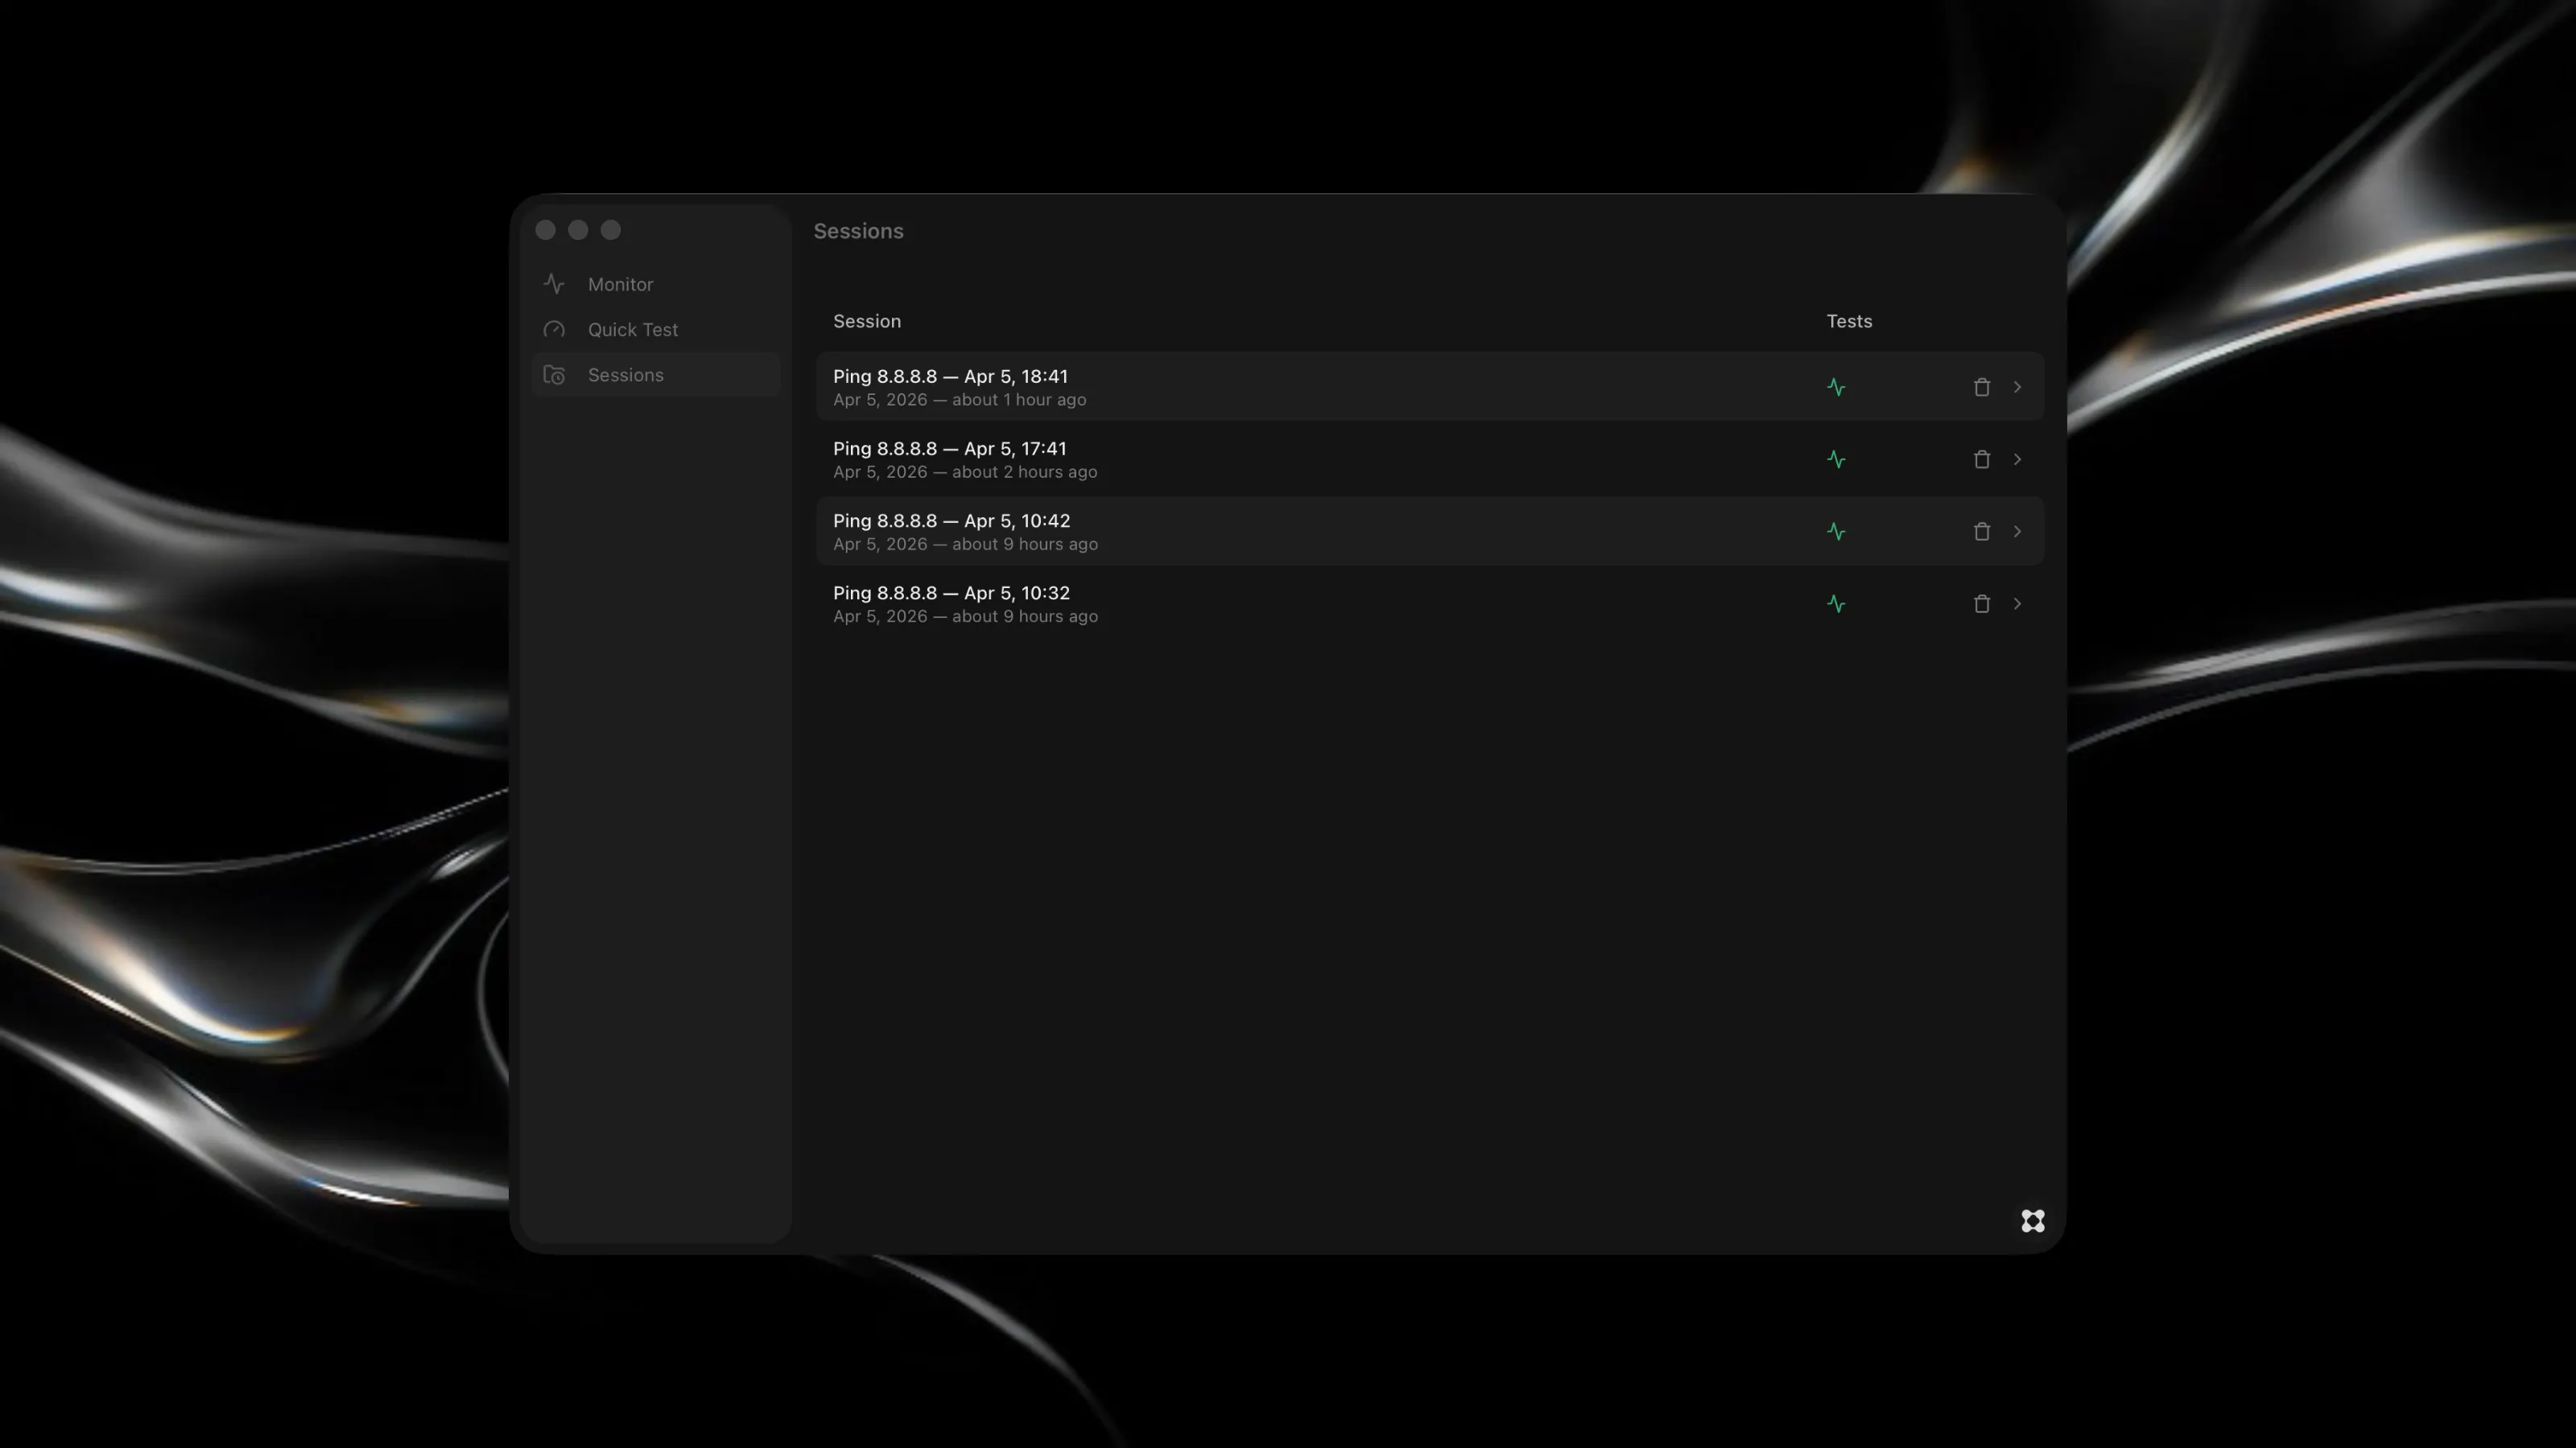Select "Ping 8.8.8.8 — Apr 5, 17:41" title

950,449
